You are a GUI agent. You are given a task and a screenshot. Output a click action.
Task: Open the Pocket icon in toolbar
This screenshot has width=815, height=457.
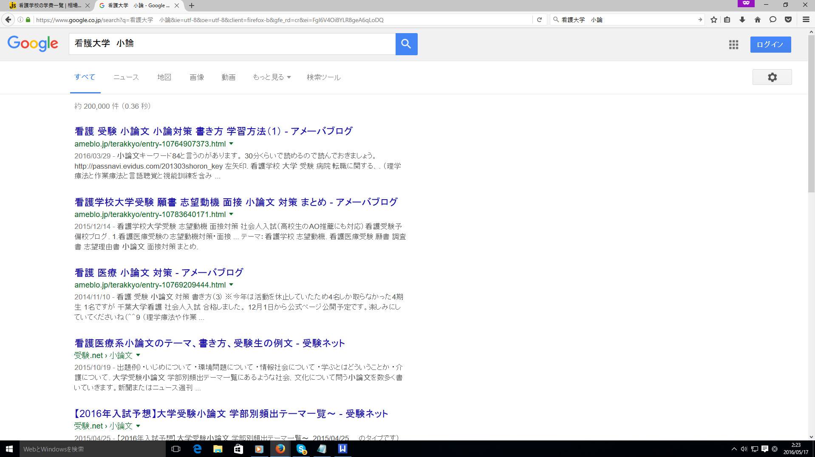coord(788,20)
